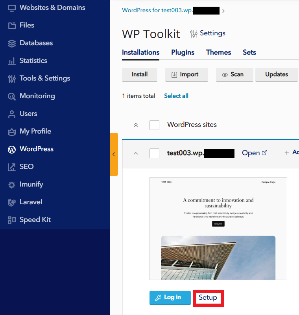
Task: Click the plus icon right of Open
Action: click(287, 153)
